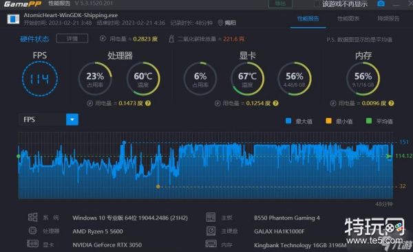413x252 pixels.
Task: Click the minimum FPS orange point marker
Action: coord(158,187)
